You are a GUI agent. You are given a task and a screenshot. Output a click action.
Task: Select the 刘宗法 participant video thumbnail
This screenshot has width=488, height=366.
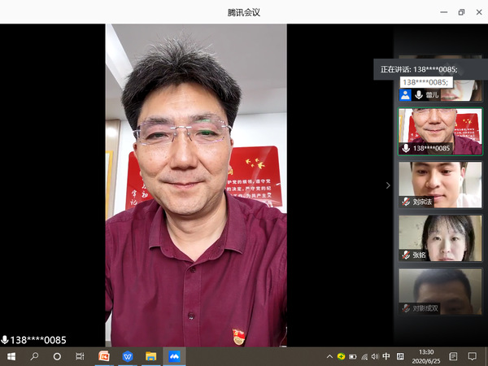[x=440, y=183]
